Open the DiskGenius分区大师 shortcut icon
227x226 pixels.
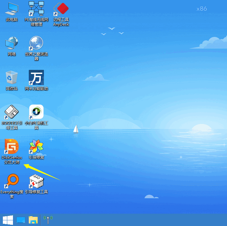tap(12, 146)
